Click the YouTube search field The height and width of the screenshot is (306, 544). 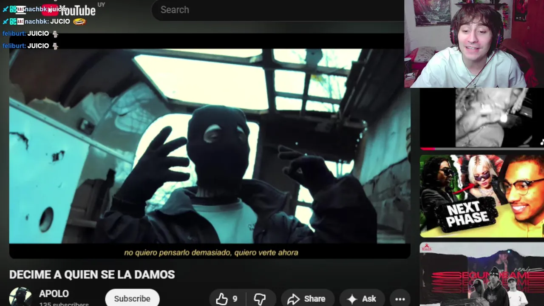click(278, 10)
